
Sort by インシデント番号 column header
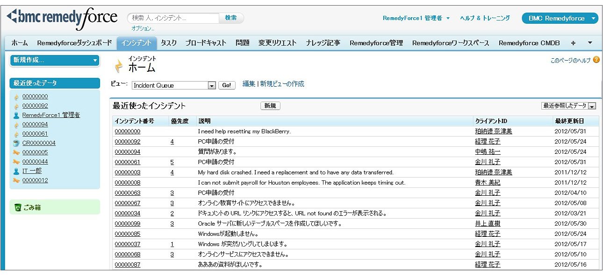coord(135,121)
